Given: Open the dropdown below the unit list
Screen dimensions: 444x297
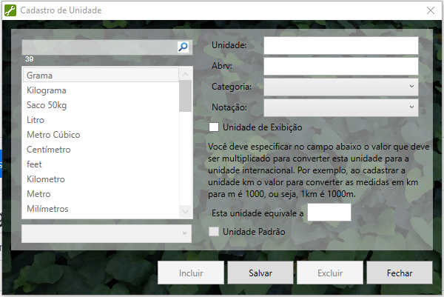Looking at the screenshot, I should [x=107, y=233].
